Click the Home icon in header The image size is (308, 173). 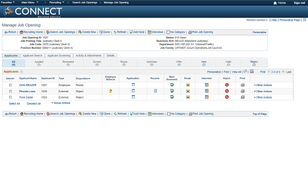click(x=275, y=3)
